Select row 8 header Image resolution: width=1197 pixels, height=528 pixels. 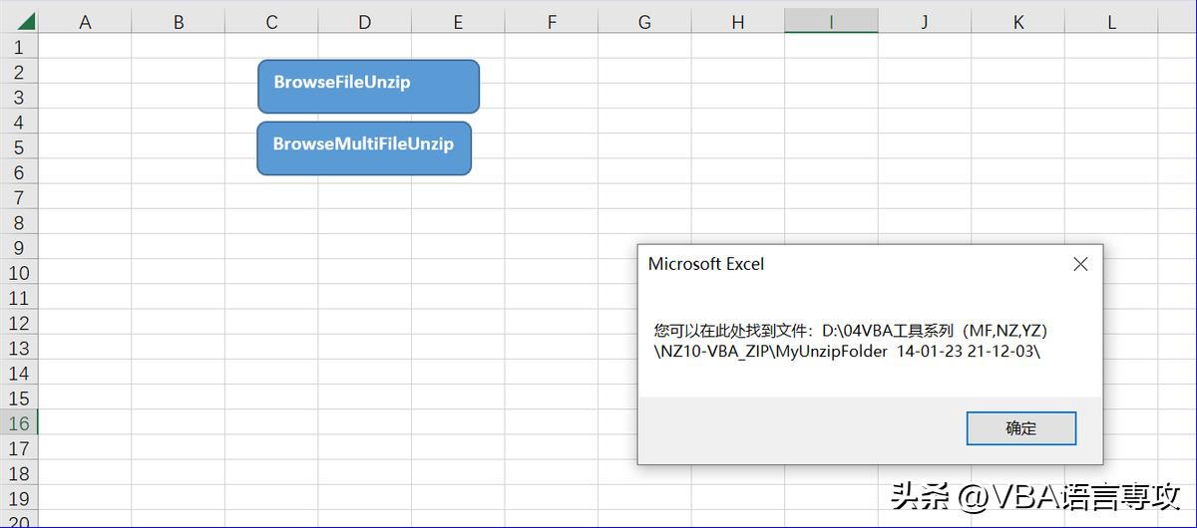19,222
